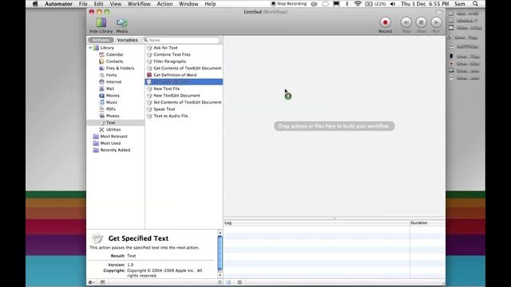Screen dimensions: 511x287
Task: Open the Most Relevant smart group
Action: pyautogui.click(x=113, y=136)
